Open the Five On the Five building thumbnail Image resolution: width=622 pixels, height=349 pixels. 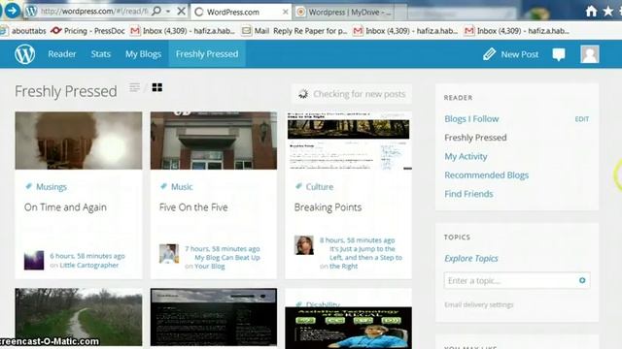pos(214,141)
